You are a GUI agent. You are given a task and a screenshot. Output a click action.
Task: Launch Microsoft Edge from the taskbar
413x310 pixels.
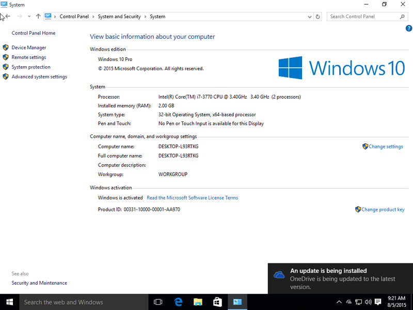(x=178, y=302)
